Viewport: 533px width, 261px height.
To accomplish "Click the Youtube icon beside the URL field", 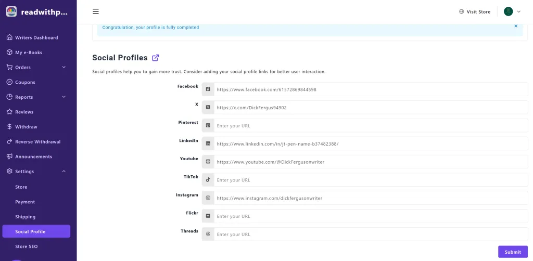I will pos(208,162).
